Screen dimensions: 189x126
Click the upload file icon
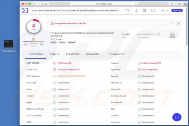pos(136,10)
